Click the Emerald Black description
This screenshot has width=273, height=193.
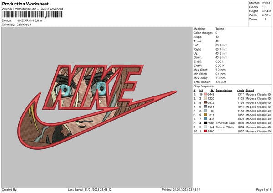[225, 123]
